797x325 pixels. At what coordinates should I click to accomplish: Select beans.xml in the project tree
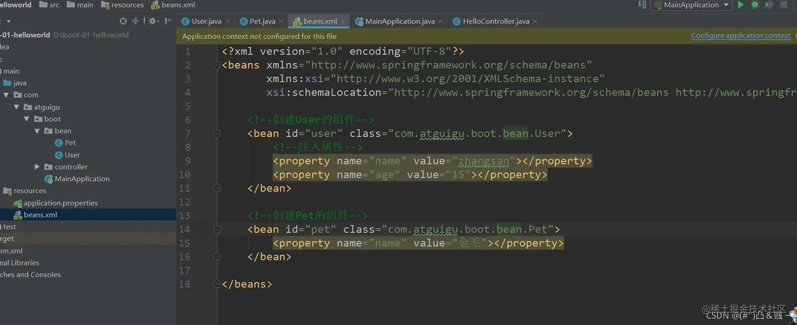40,215
